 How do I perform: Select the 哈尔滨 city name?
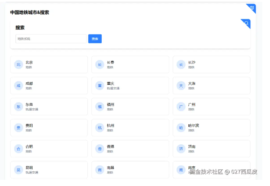tap(193, 125)
